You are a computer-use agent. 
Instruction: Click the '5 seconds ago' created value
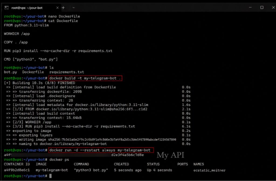click(x=127, y=170)
